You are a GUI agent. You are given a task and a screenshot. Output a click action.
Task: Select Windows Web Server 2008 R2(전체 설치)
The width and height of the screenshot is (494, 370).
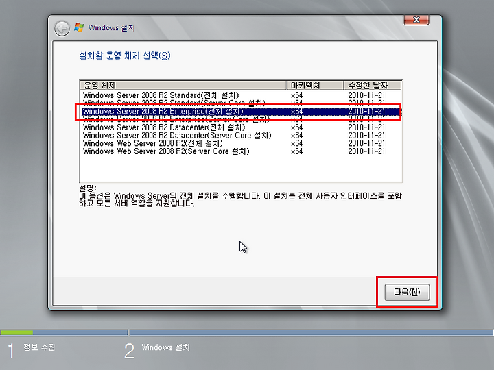[241, 143]
